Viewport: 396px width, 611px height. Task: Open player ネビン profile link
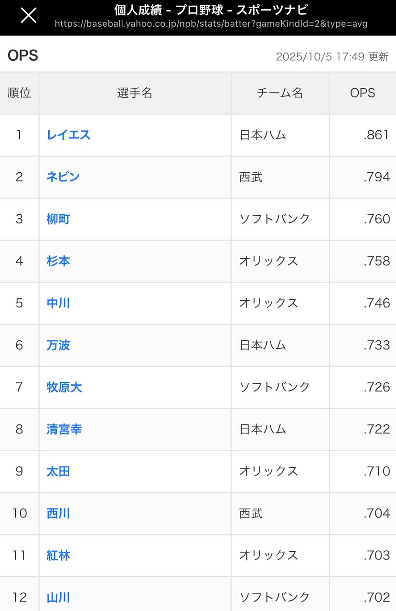click(63, 177)
